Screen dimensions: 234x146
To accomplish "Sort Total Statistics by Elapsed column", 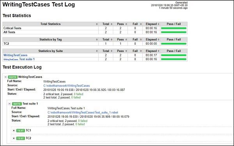I will click(x=158, y=24).
